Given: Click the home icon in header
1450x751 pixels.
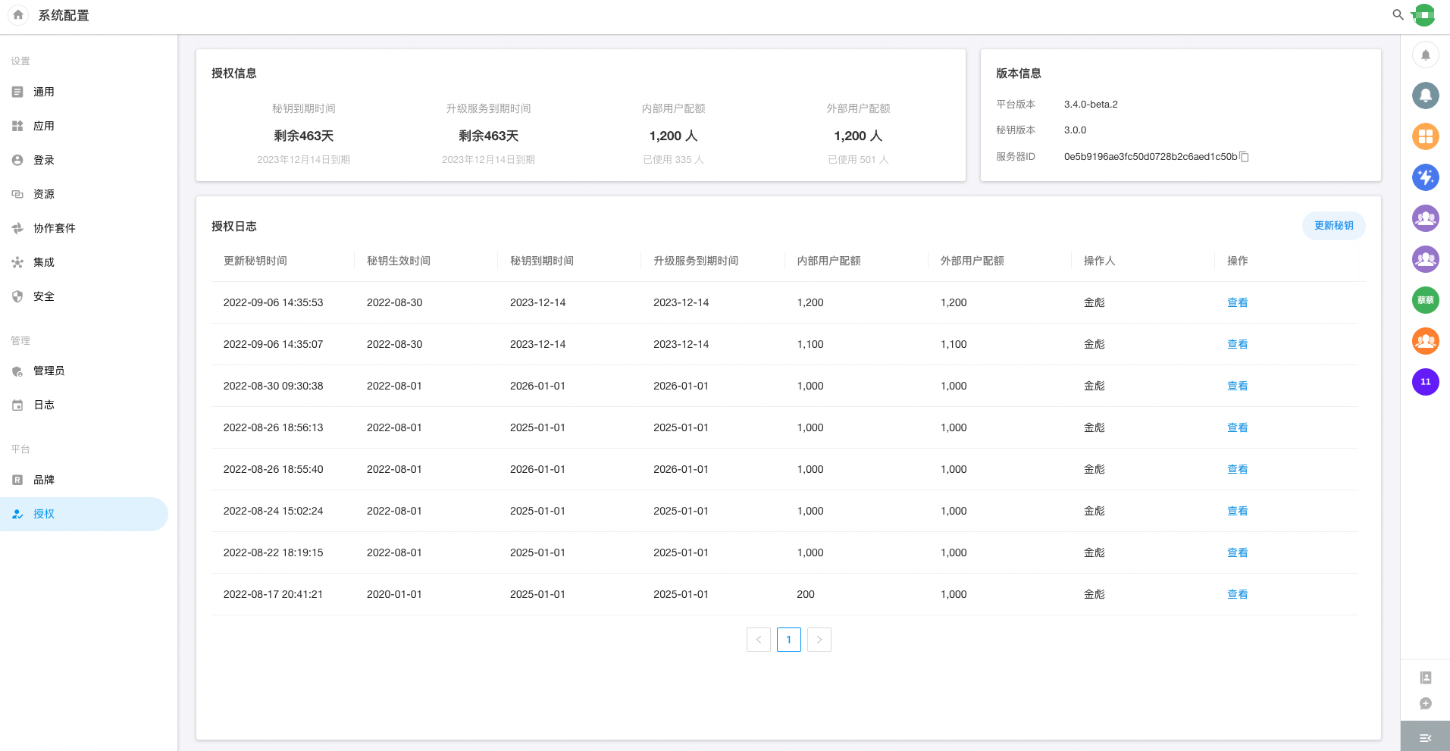Looking at the screenshot, I should (18, 14).
